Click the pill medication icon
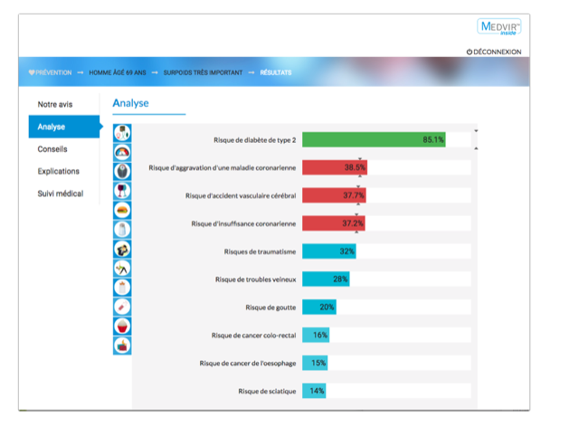 click(122, 307)
